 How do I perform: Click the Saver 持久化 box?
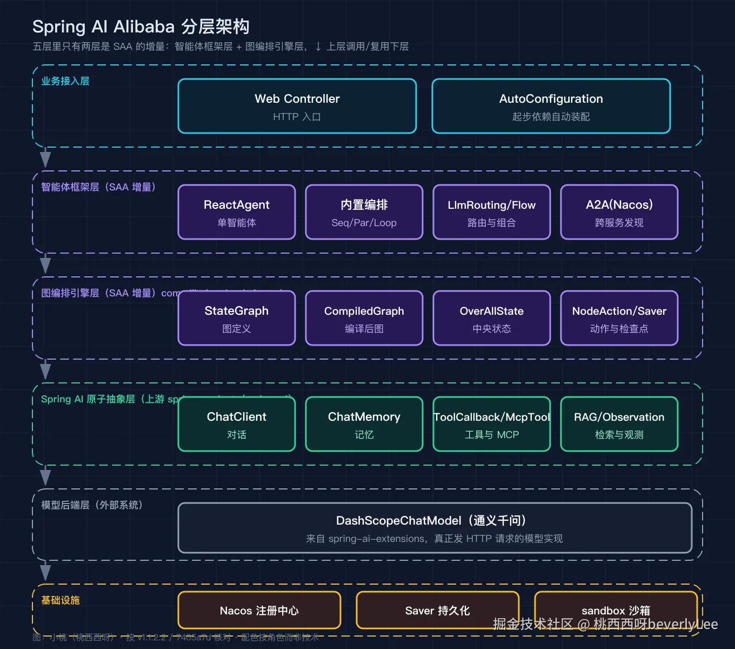pyautogui.click(x=438, y=610)
